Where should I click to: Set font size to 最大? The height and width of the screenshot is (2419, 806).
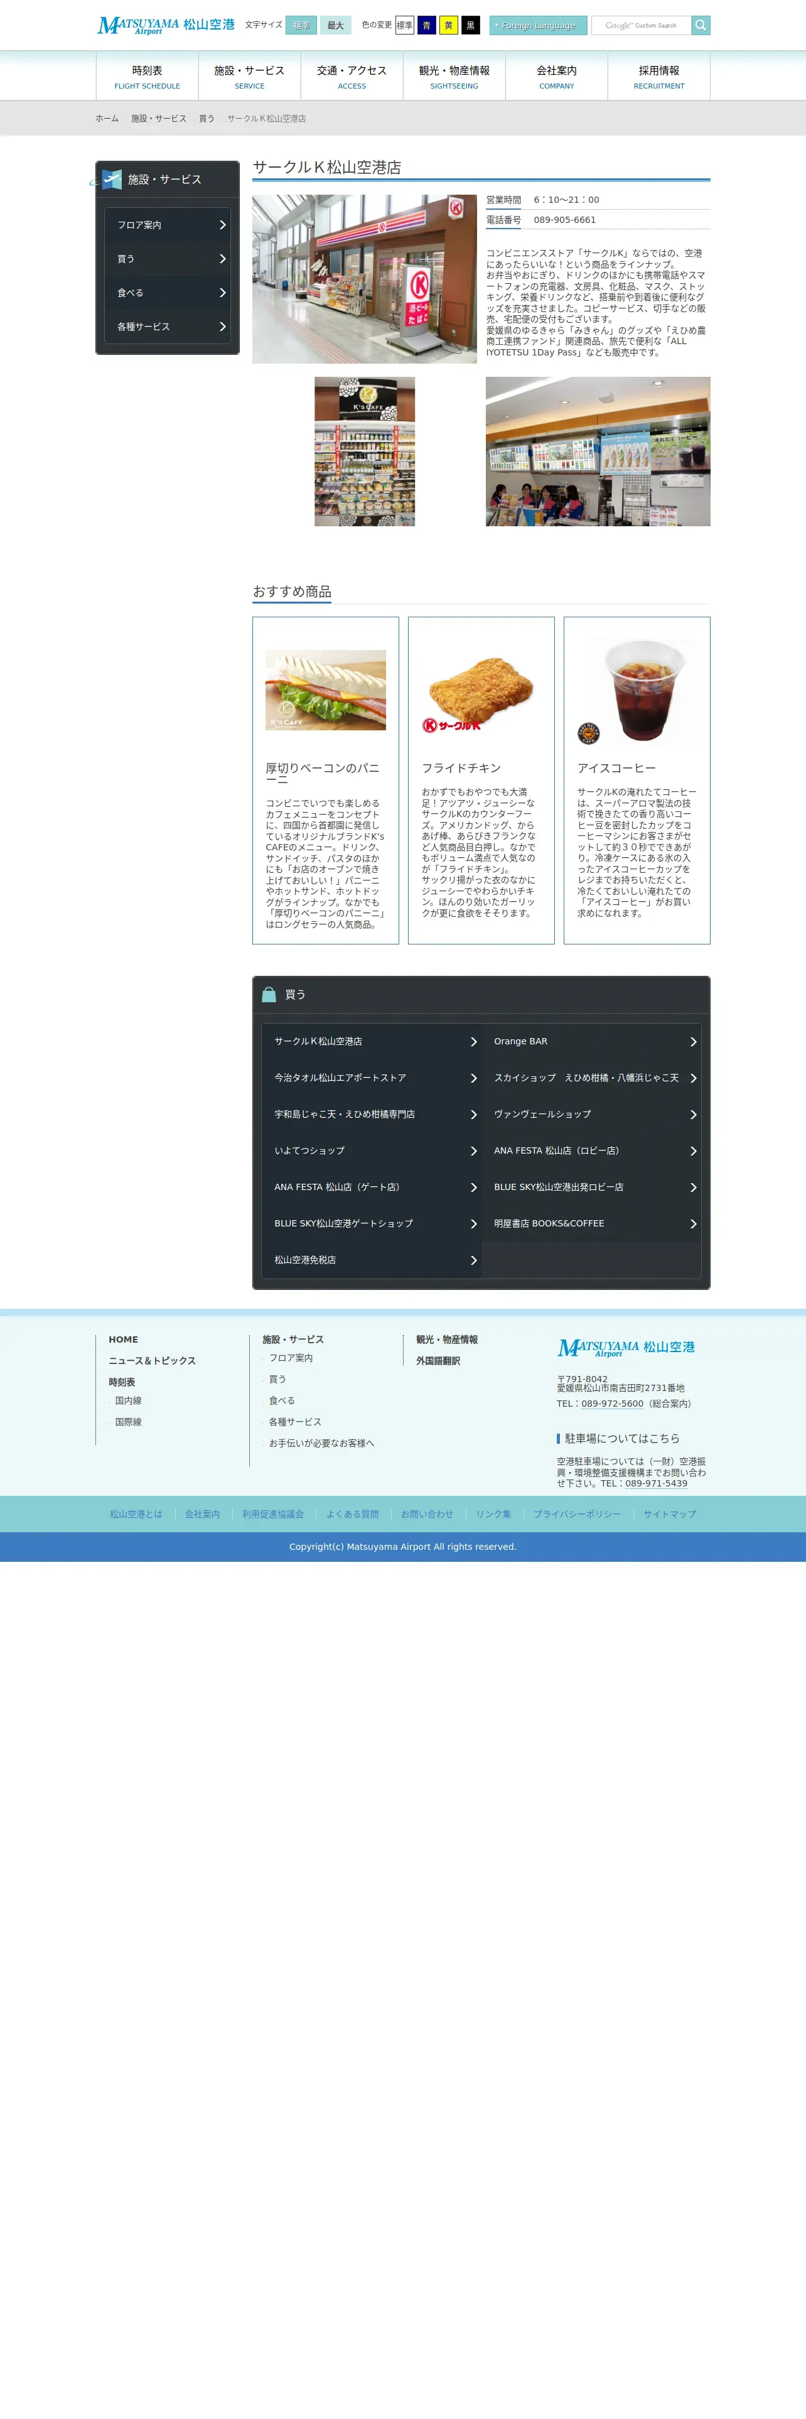click(335, 25)
